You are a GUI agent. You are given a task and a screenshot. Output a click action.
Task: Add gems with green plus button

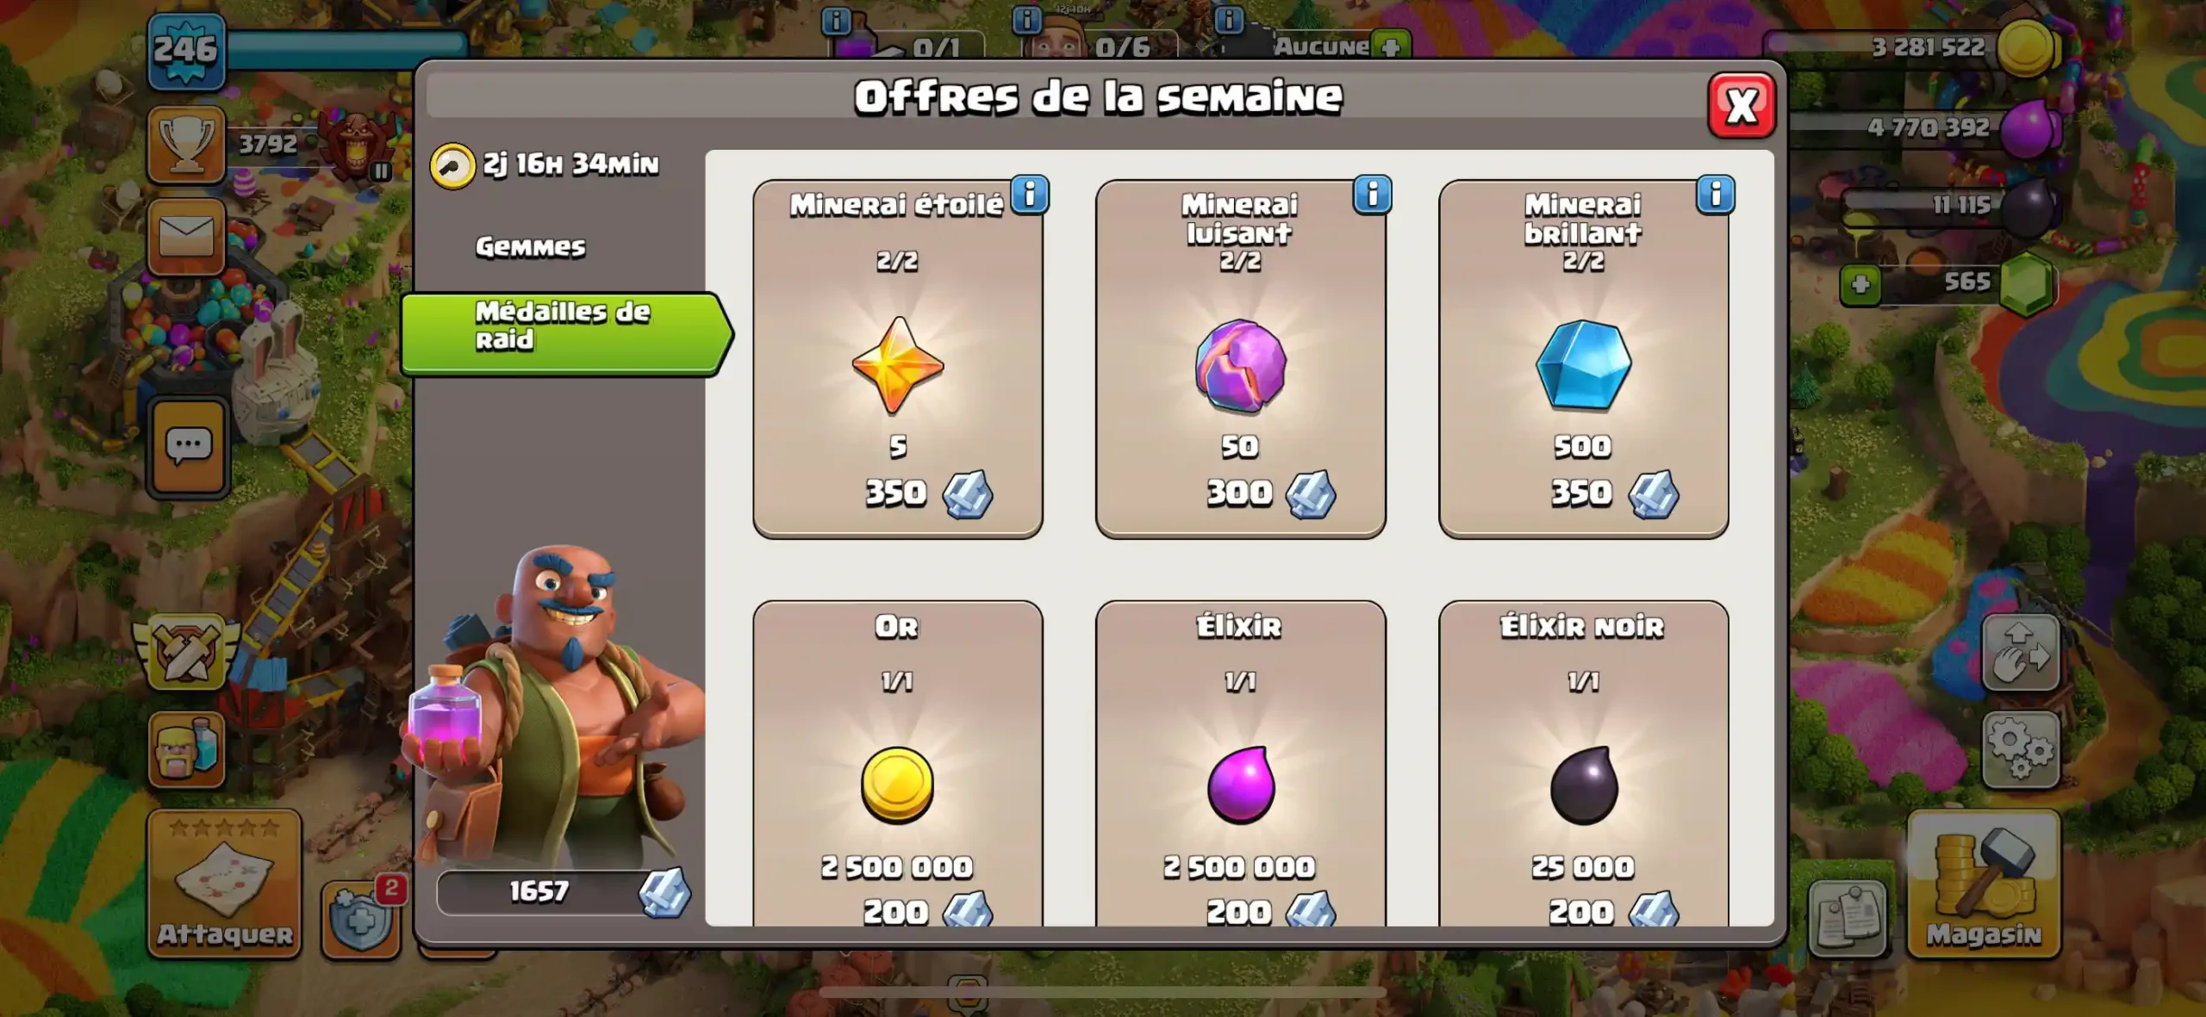1860,284
